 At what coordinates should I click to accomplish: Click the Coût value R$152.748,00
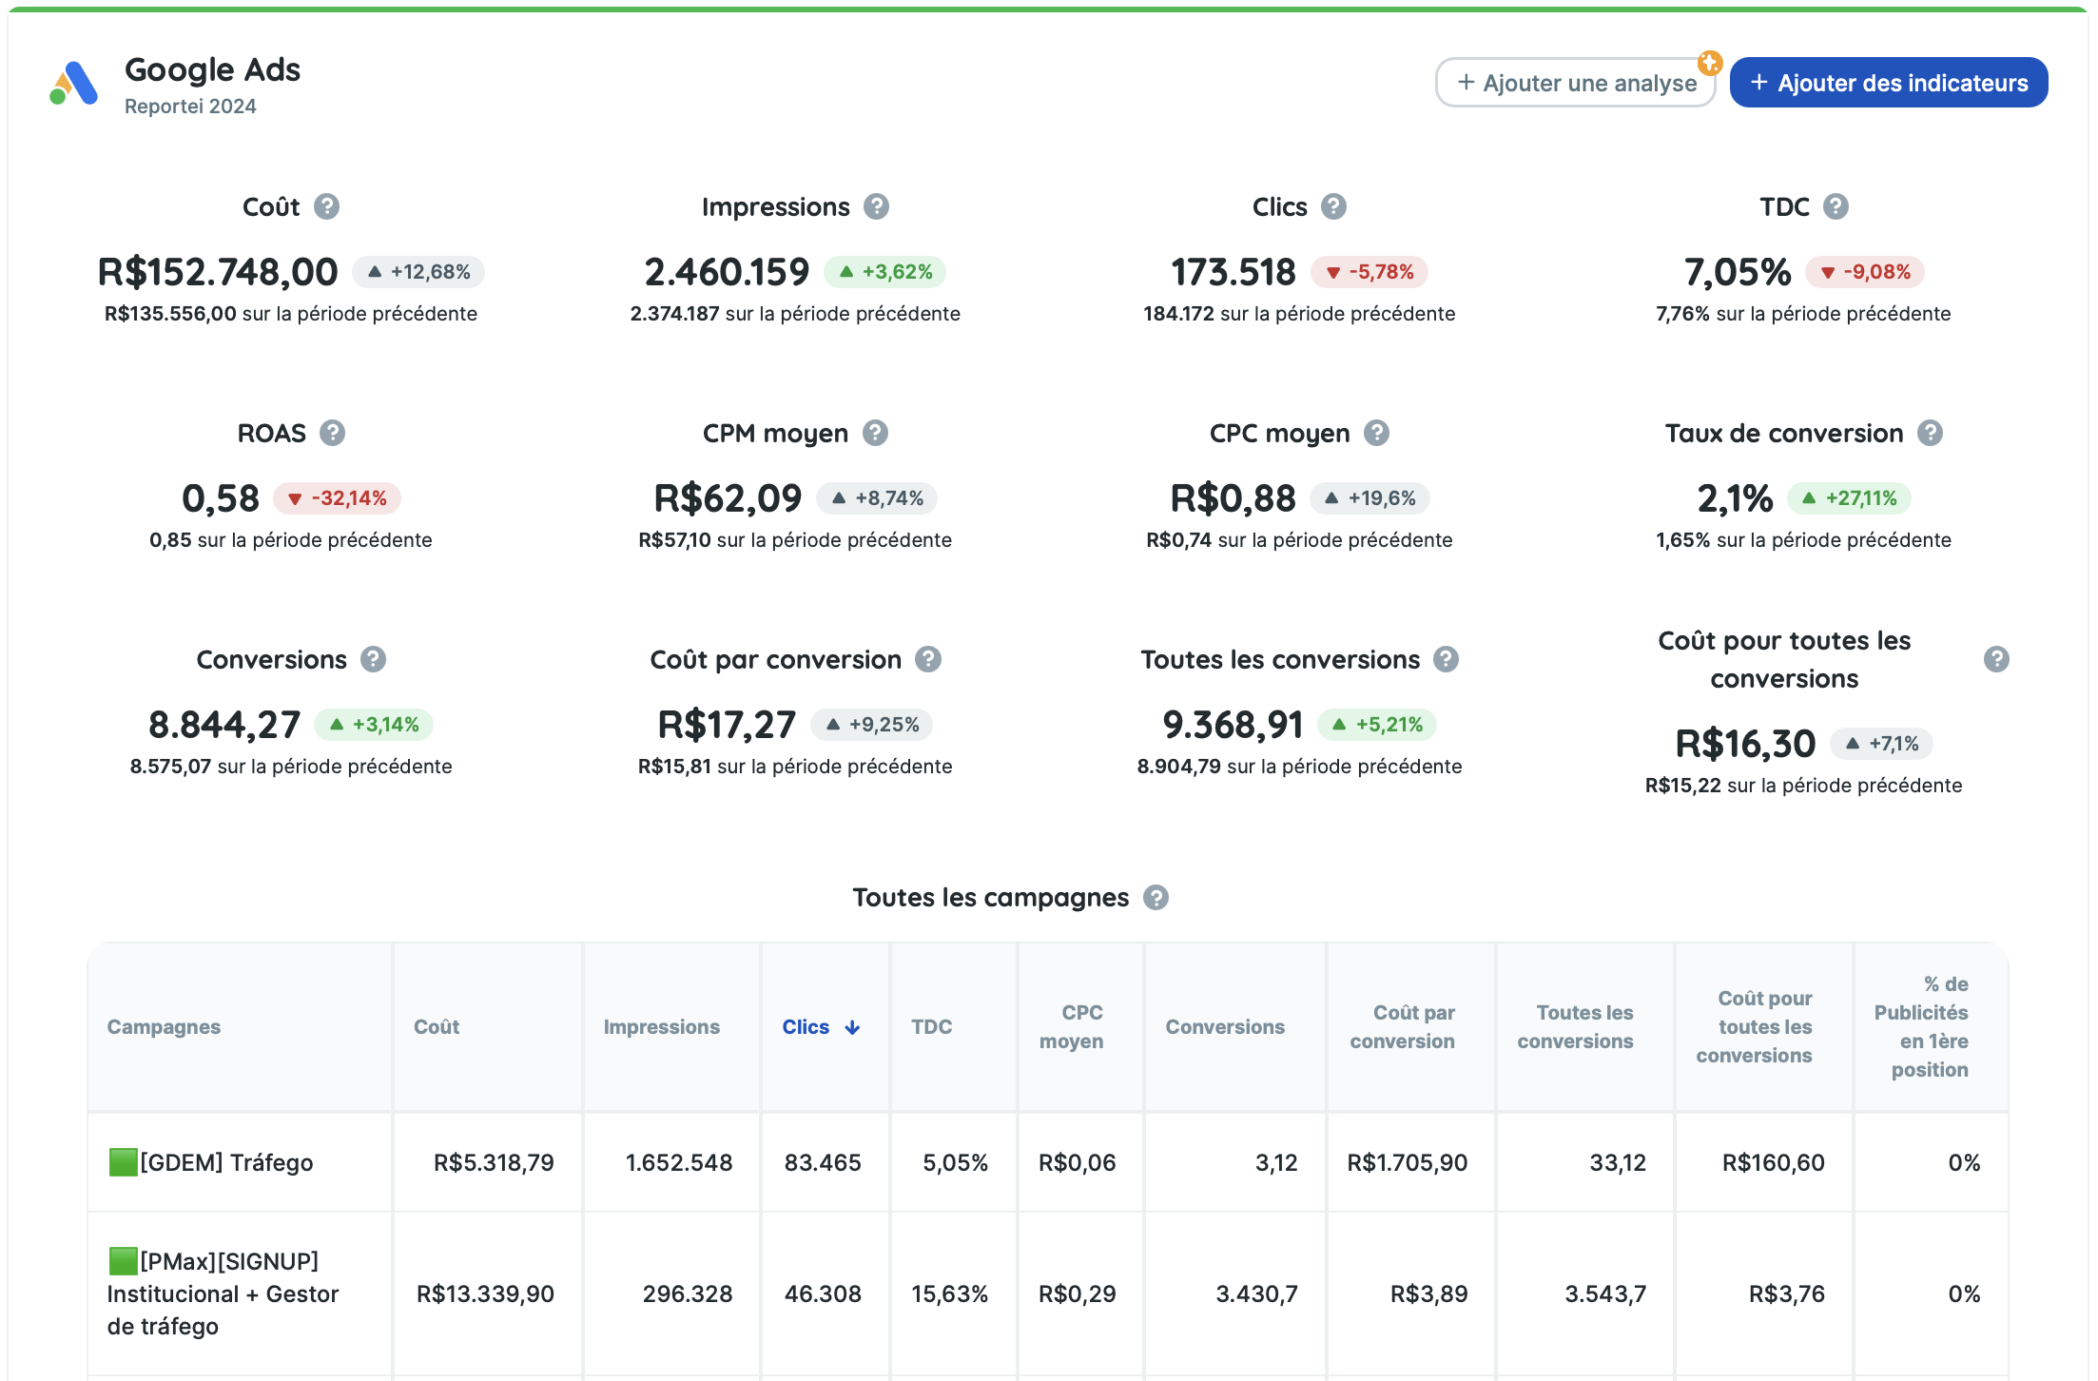click(x=218, y=272)
